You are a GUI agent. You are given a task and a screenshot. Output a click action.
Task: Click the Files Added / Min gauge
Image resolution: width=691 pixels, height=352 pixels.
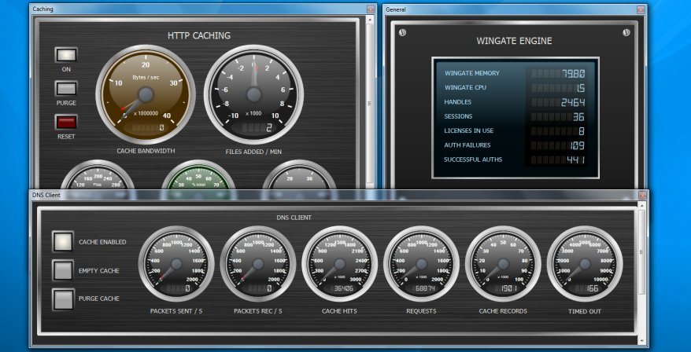[253, 93]
